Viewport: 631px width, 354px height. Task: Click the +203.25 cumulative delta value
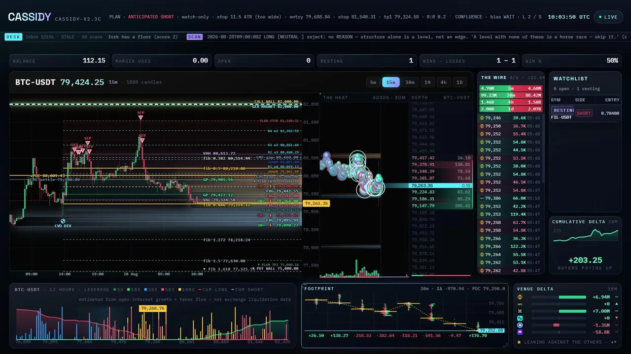[585, 260]
